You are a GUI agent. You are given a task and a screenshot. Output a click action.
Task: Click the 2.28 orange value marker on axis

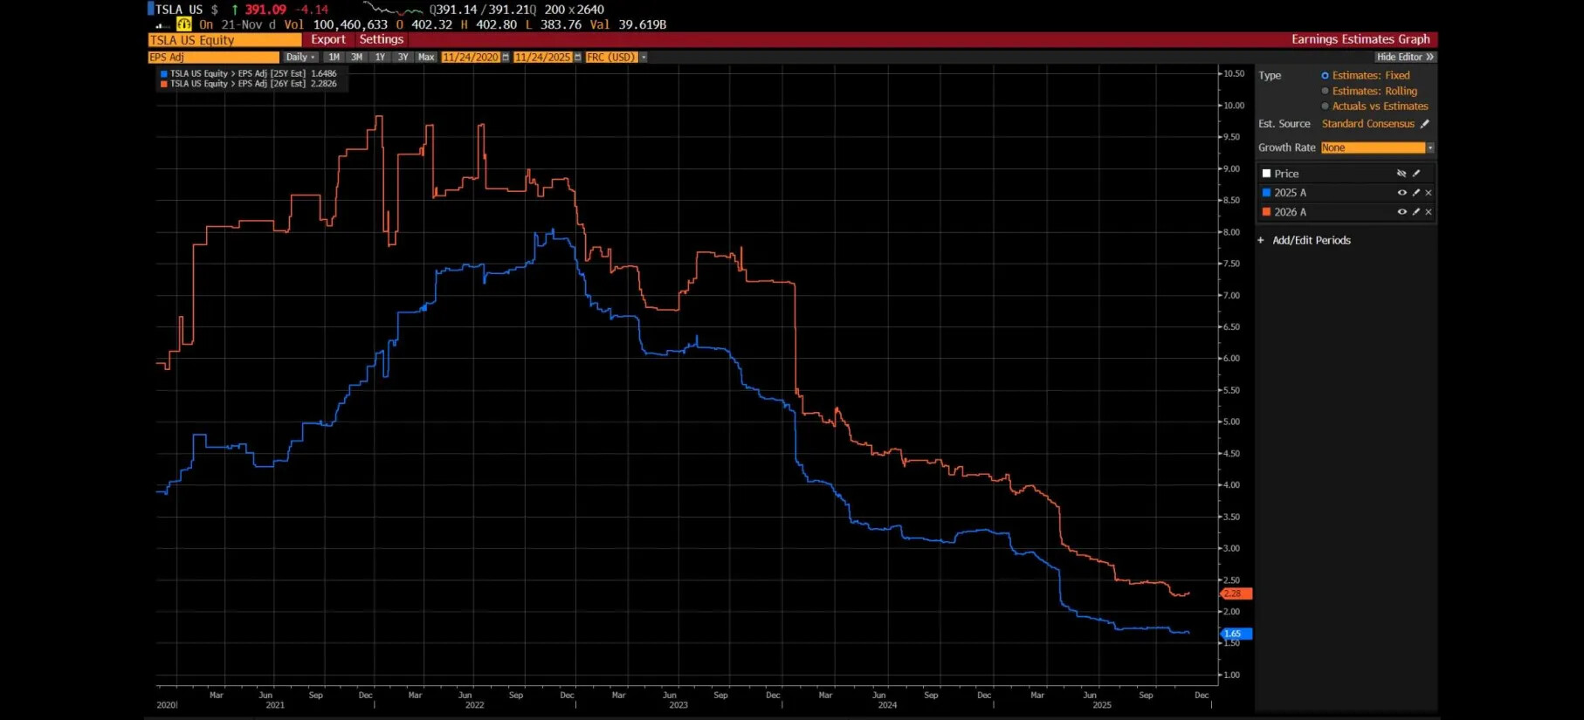coord(1236,593)
